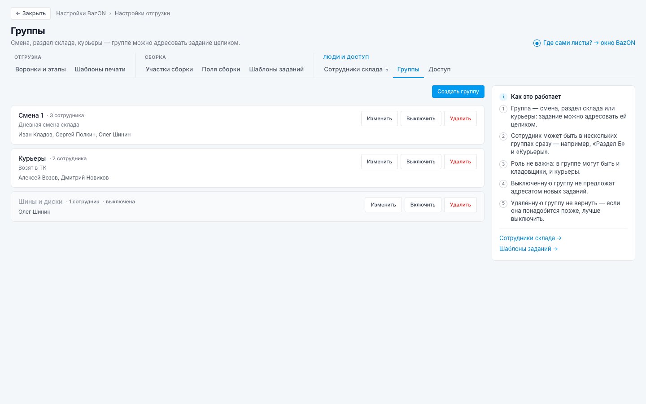Screen dimensions: 646x404
Task: Click the 'выключена' status label
Action: click(120, 202)
